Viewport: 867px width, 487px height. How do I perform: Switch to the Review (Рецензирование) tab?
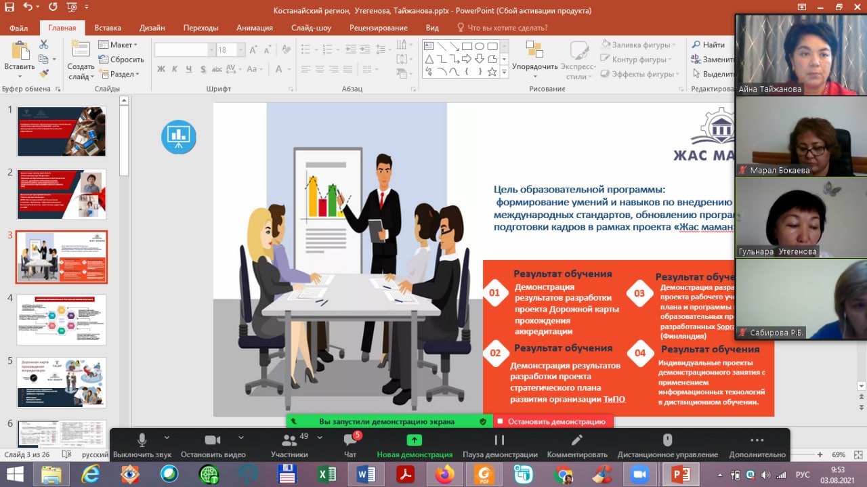[379, 28]
